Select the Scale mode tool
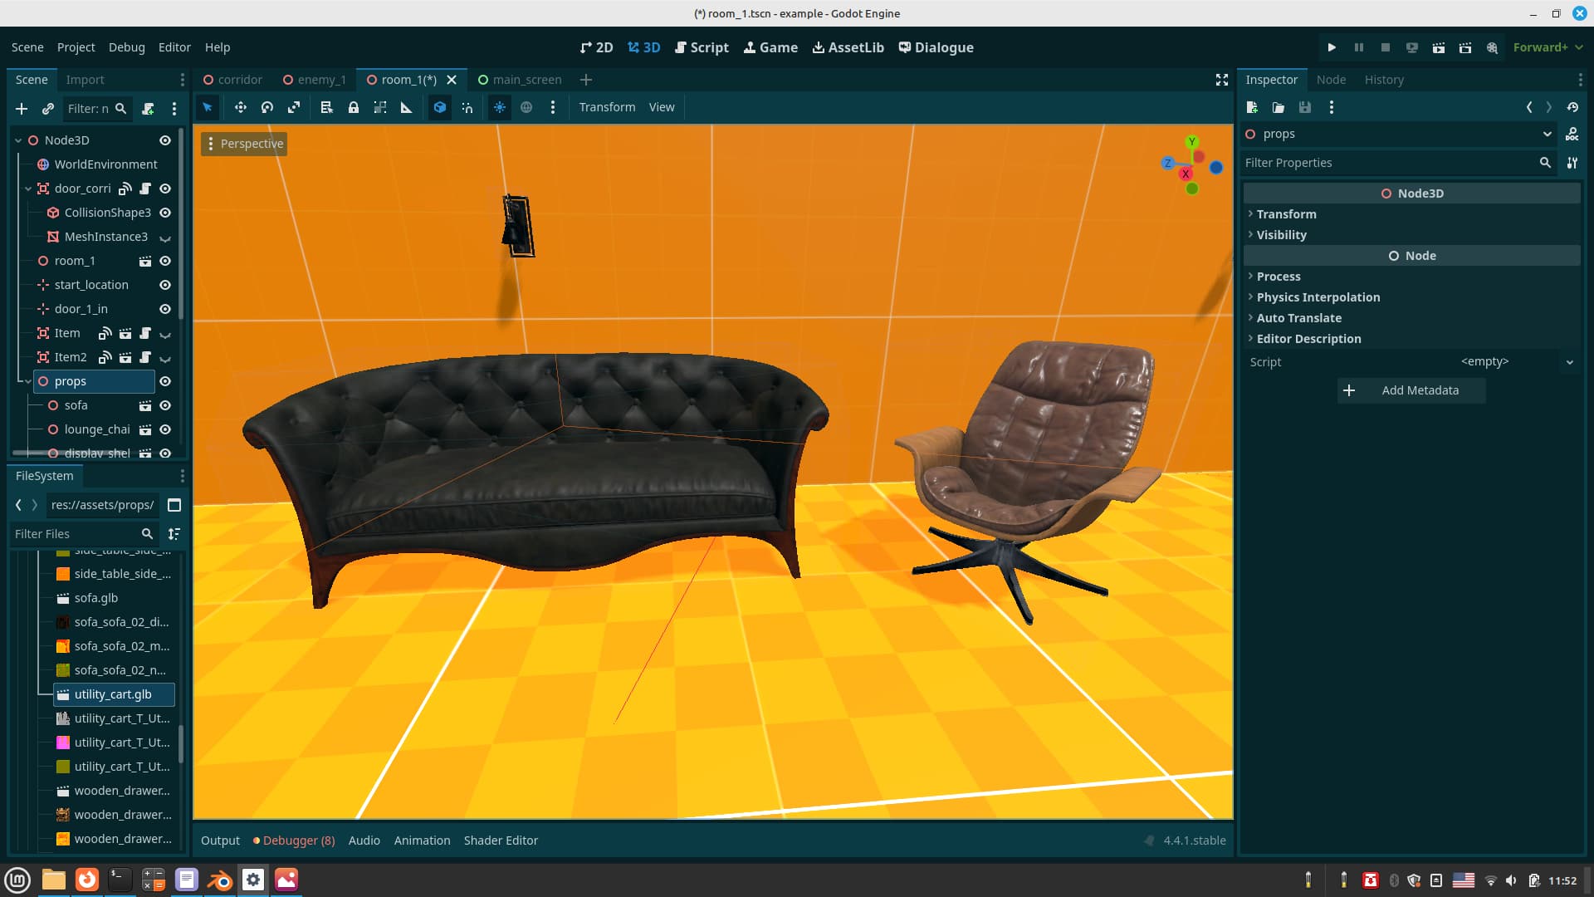 click(294, 107)
